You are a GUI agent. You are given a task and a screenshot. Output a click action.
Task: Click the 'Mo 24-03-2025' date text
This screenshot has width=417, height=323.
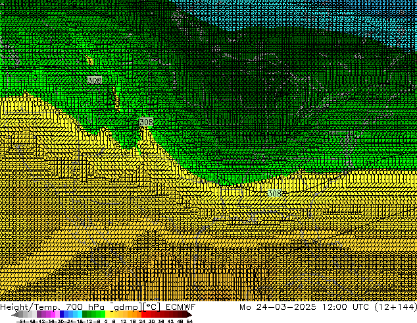[278, 307]
